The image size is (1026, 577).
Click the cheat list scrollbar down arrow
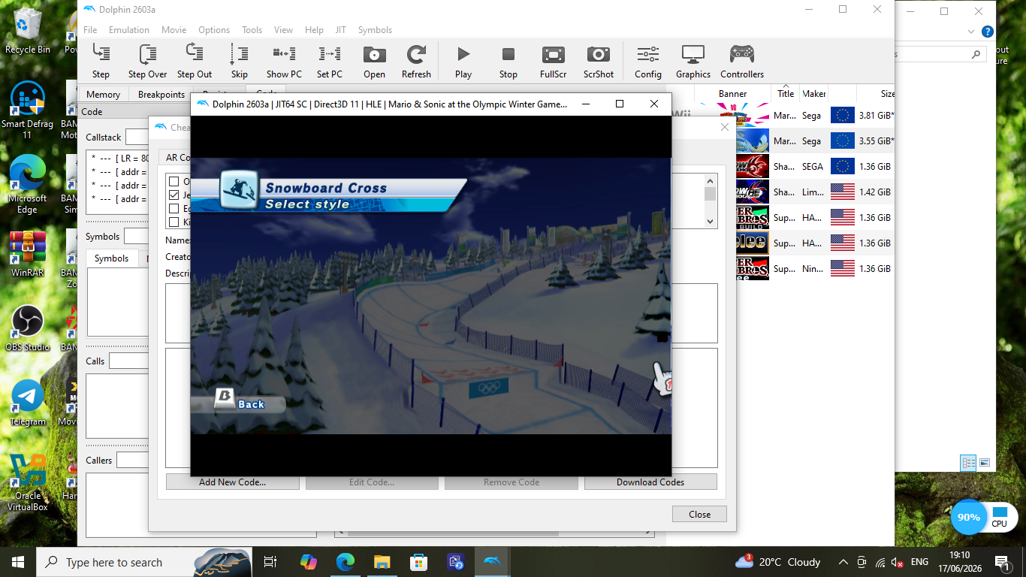(x=710, y=222)
